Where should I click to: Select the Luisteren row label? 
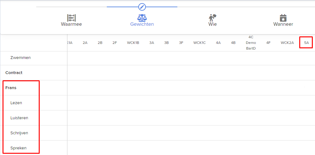click(x=19, y=118)
